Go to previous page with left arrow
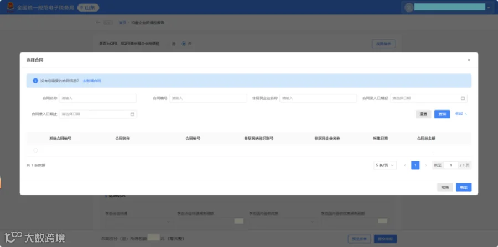The height and width of the screenshot is (247, 498). click(405, 165)
